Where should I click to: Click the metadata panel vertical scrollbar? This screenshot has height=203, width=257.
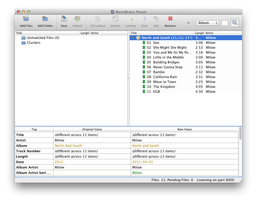(x=240, y=133)
